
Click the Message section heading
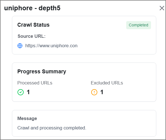point(27,118)
